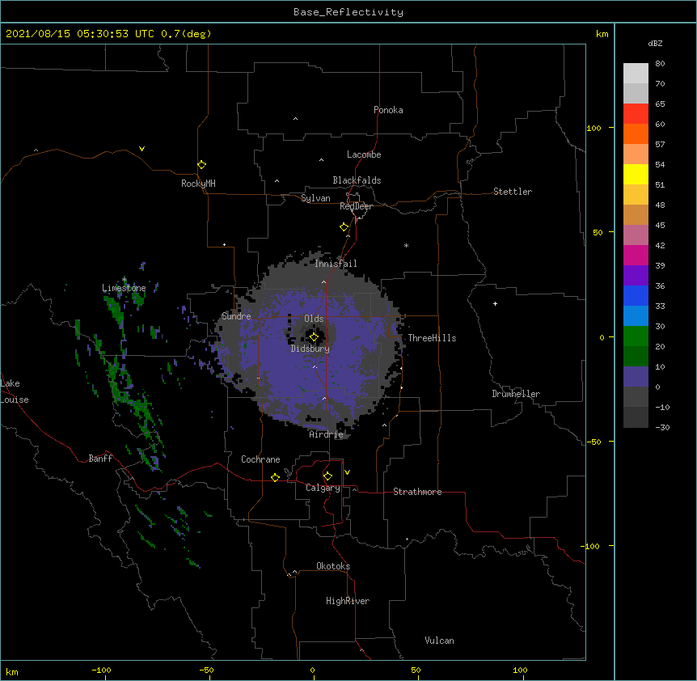Image resolution: width=697 pixels, height=681 pixels.
Task: Click the Blackfalds city label
Action: (357, 180)
